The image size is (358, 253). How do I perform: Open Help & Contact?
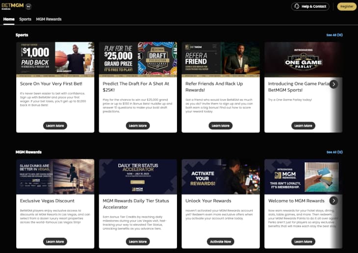310,6
